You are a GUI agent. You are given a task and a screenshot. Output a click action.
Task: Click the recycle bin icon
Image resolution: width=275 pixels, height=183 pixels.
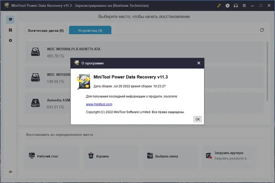91,156
